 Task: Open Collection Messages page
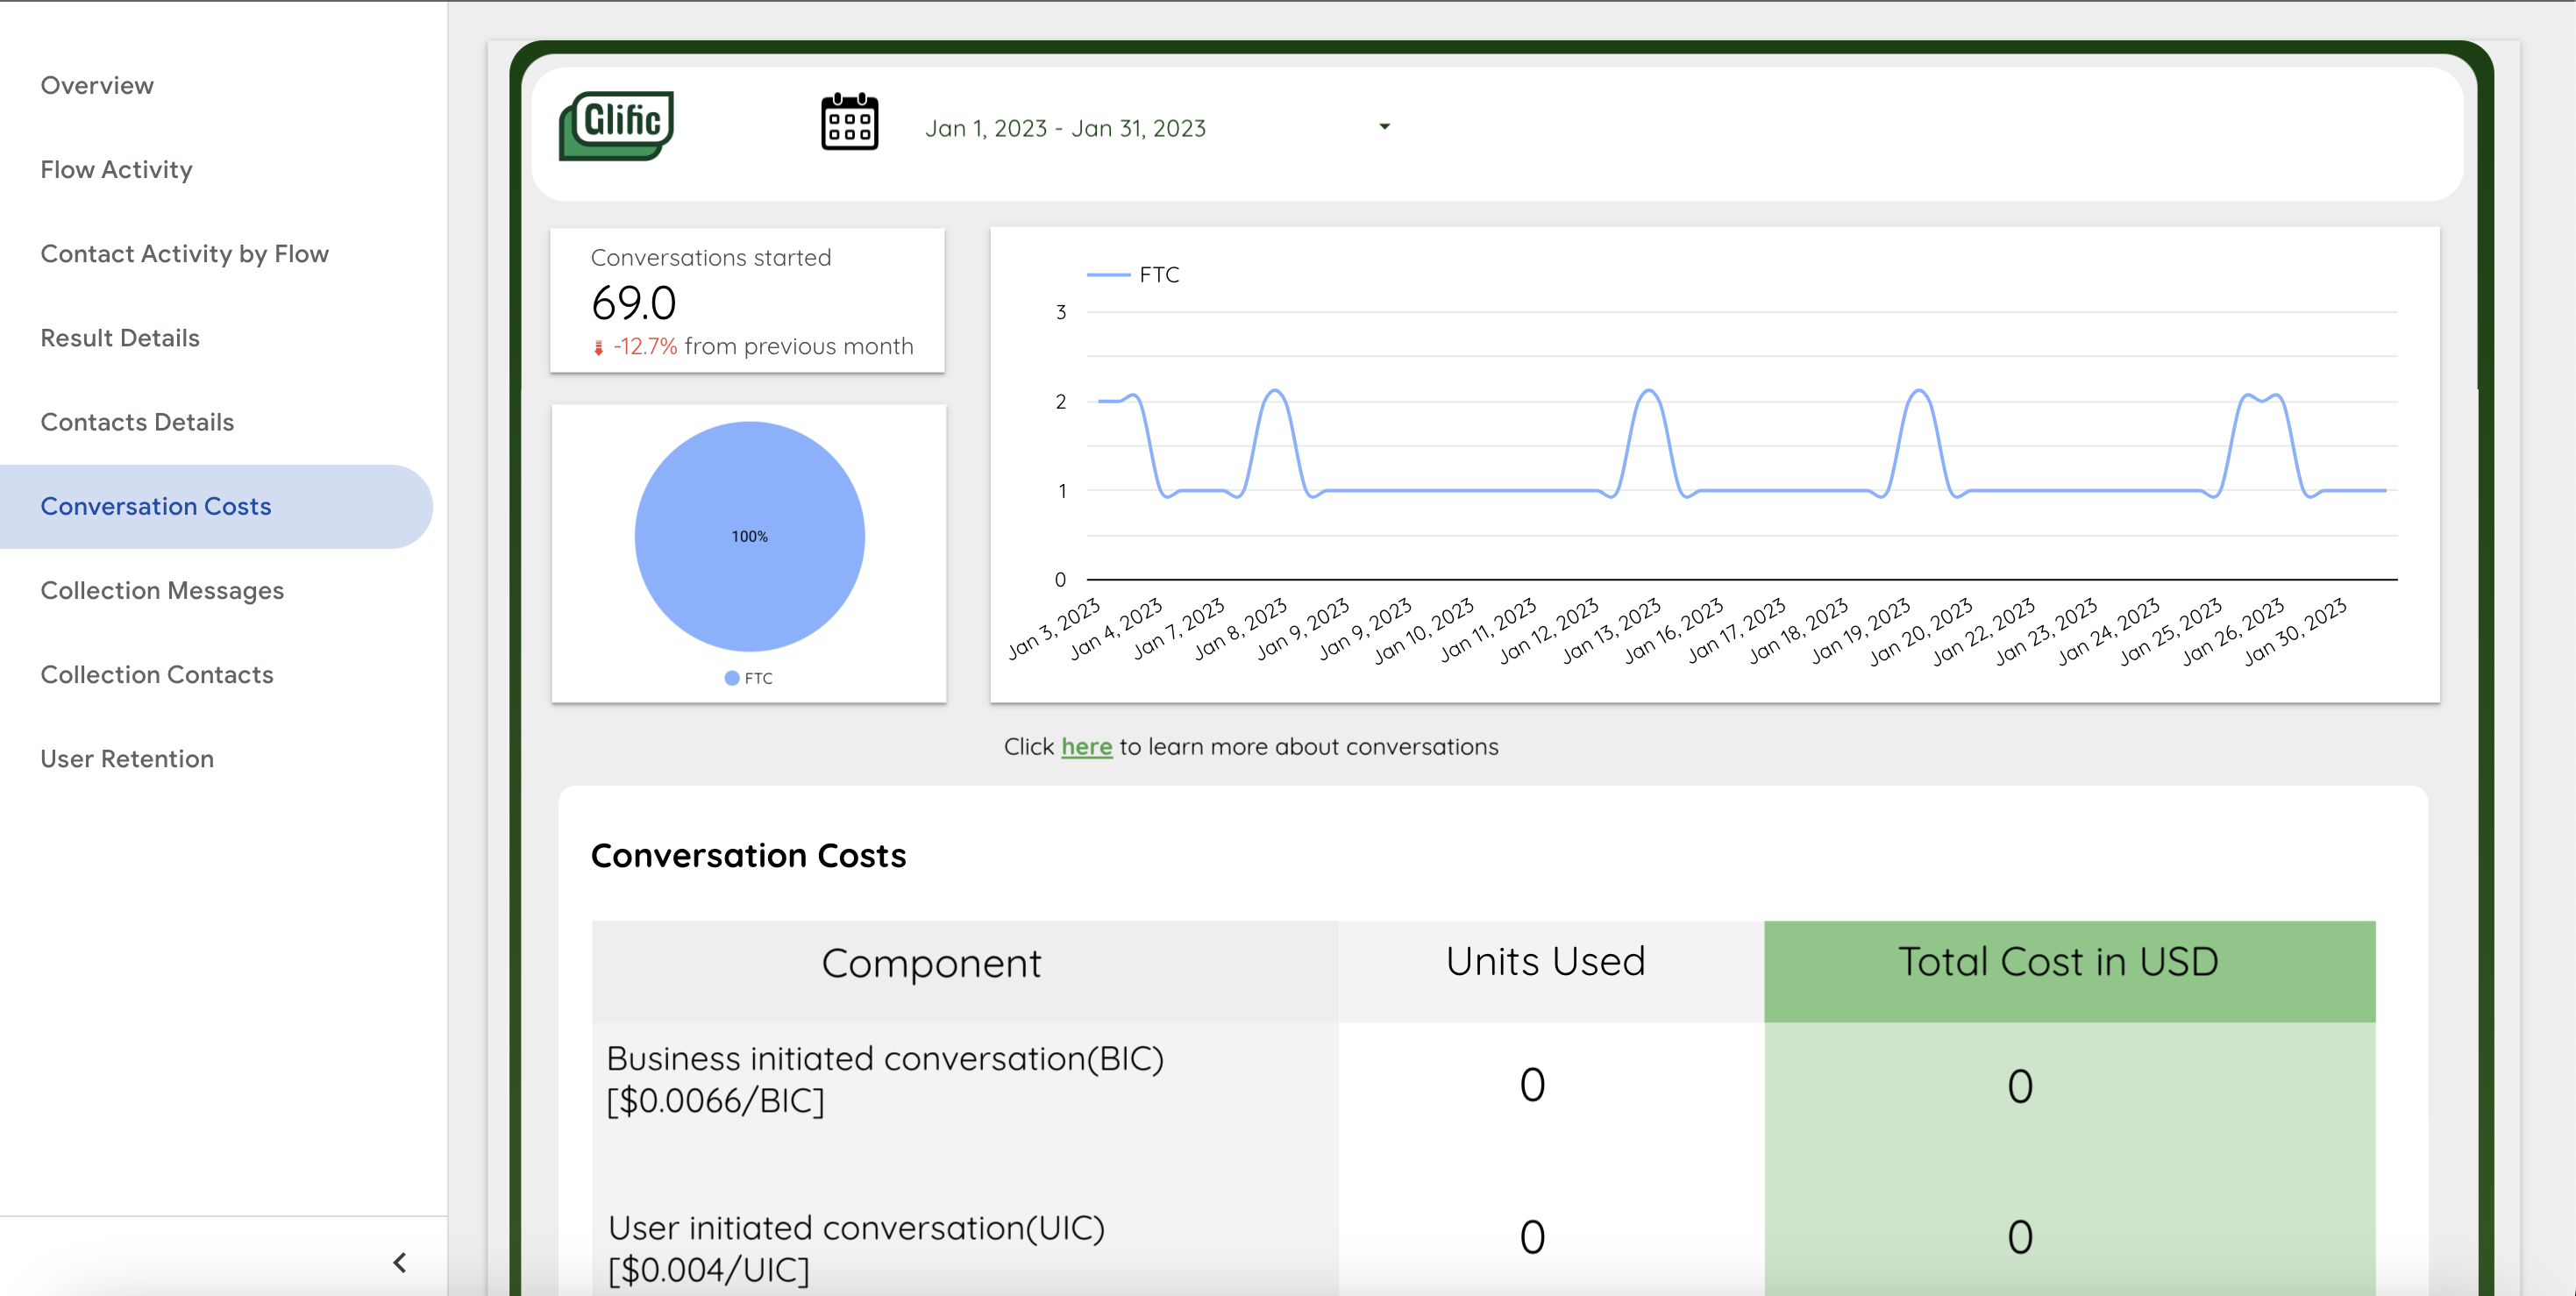[162, 590]
